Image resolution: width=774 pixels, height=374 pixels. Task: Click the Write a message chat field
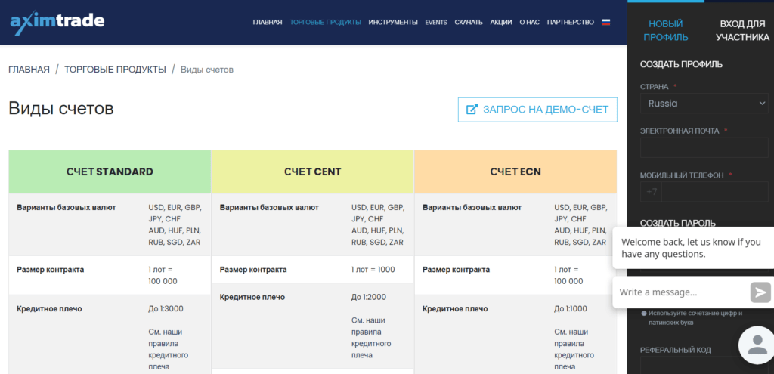point(681,292)
